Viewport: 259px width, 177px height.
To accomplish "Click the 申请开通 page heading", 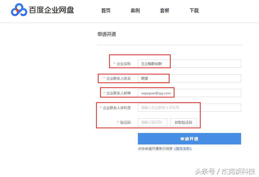I will pos(106,34).
